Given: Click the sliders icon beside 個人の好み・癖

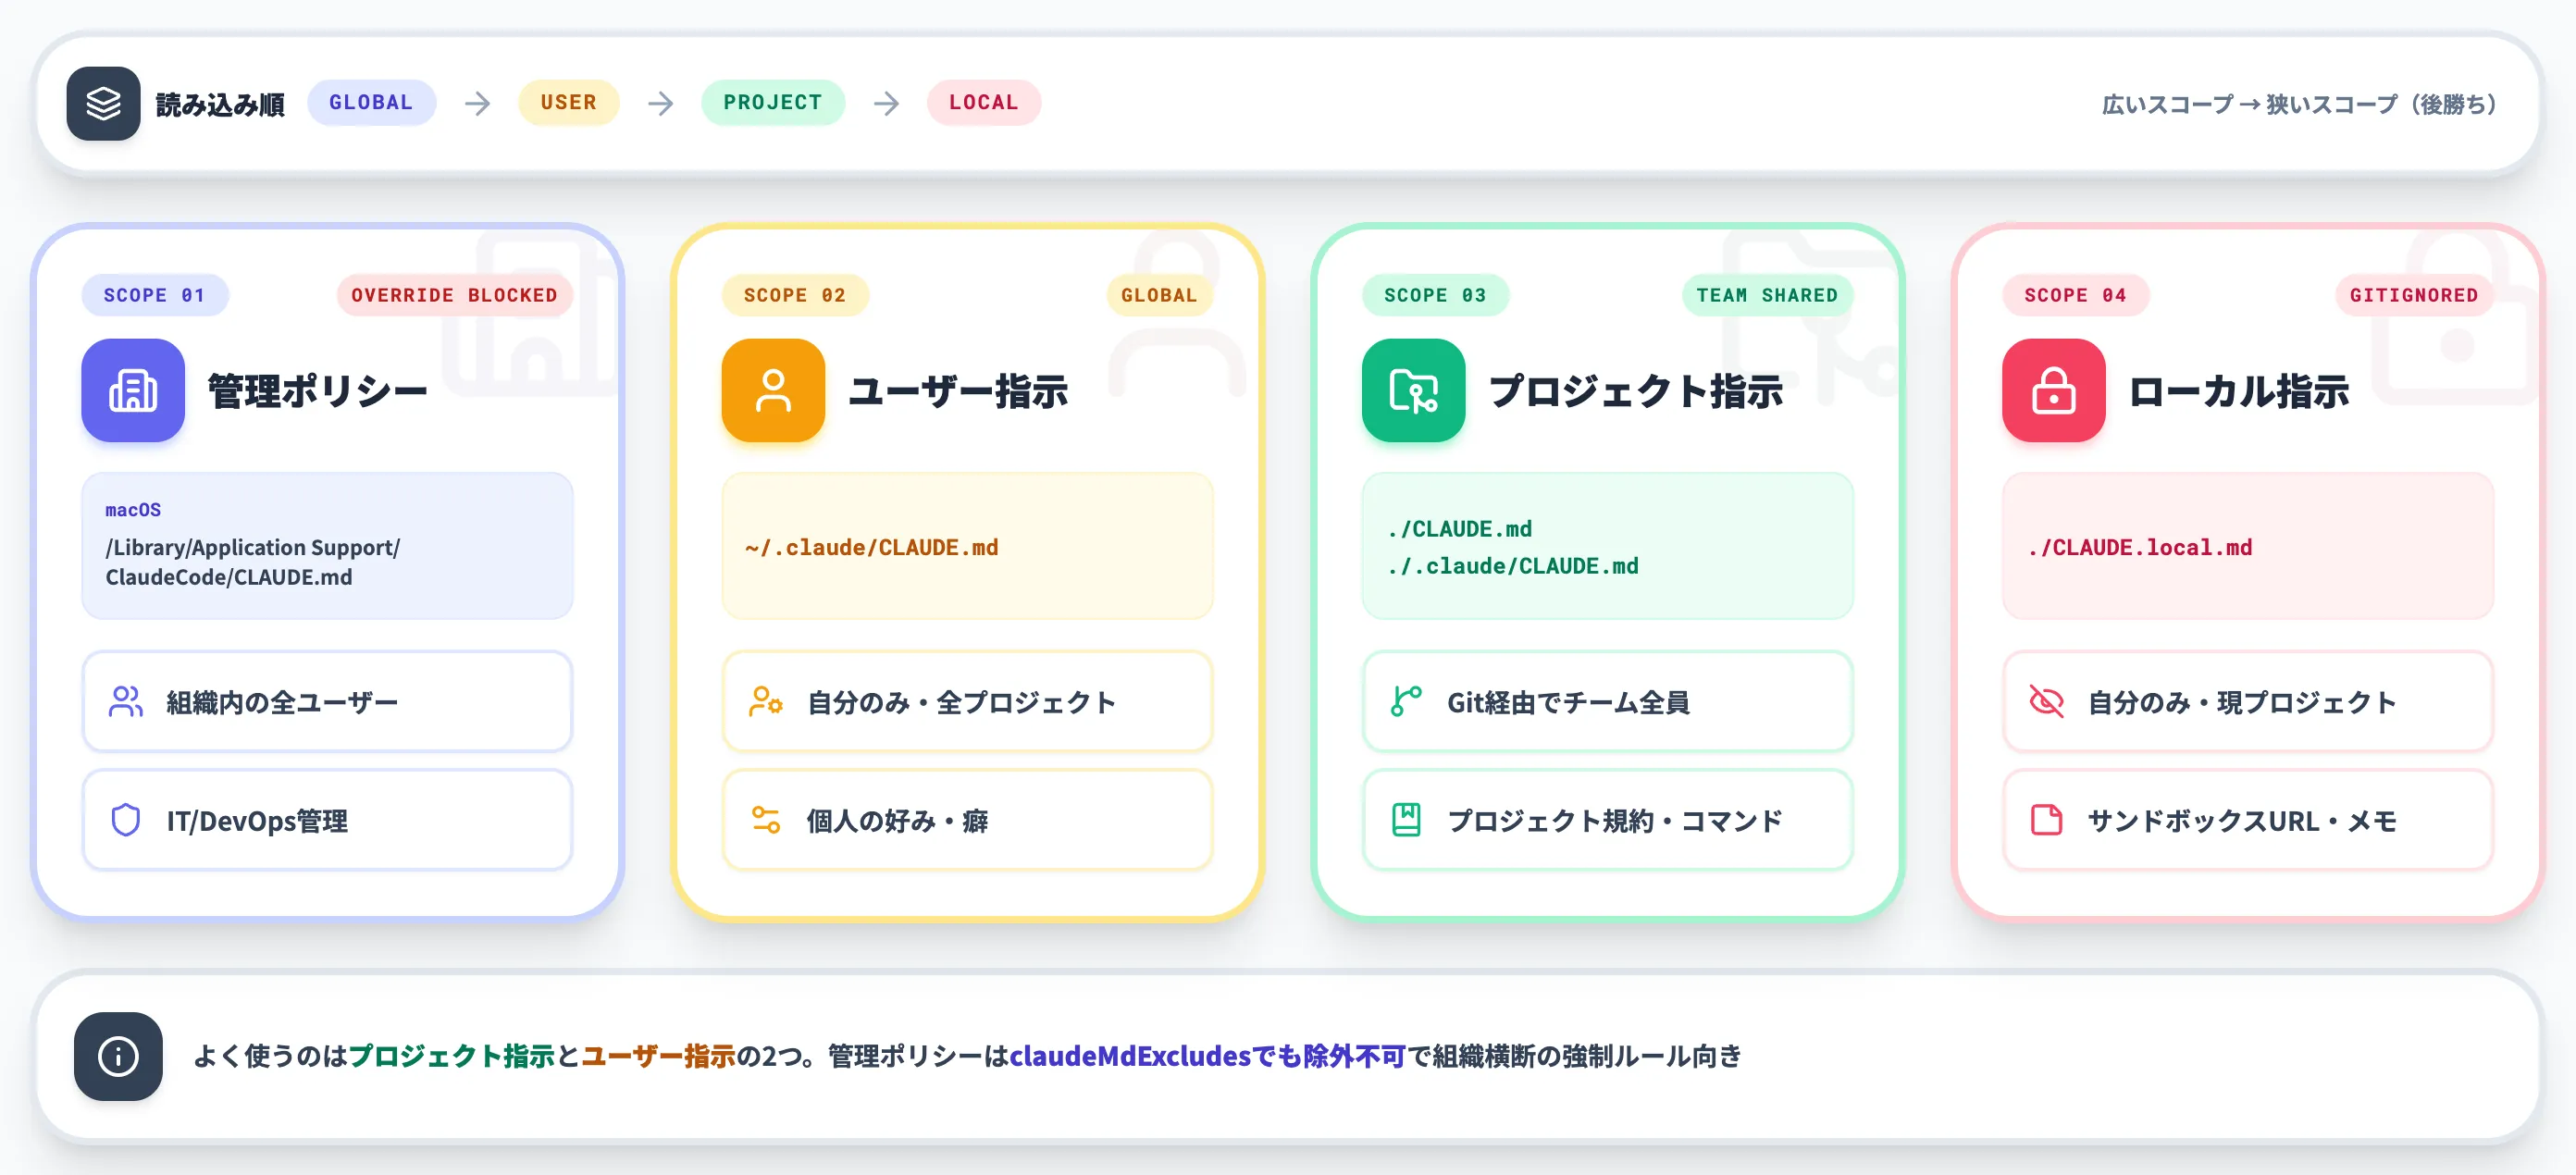Looking at the screenshot, I should [766, 820].
